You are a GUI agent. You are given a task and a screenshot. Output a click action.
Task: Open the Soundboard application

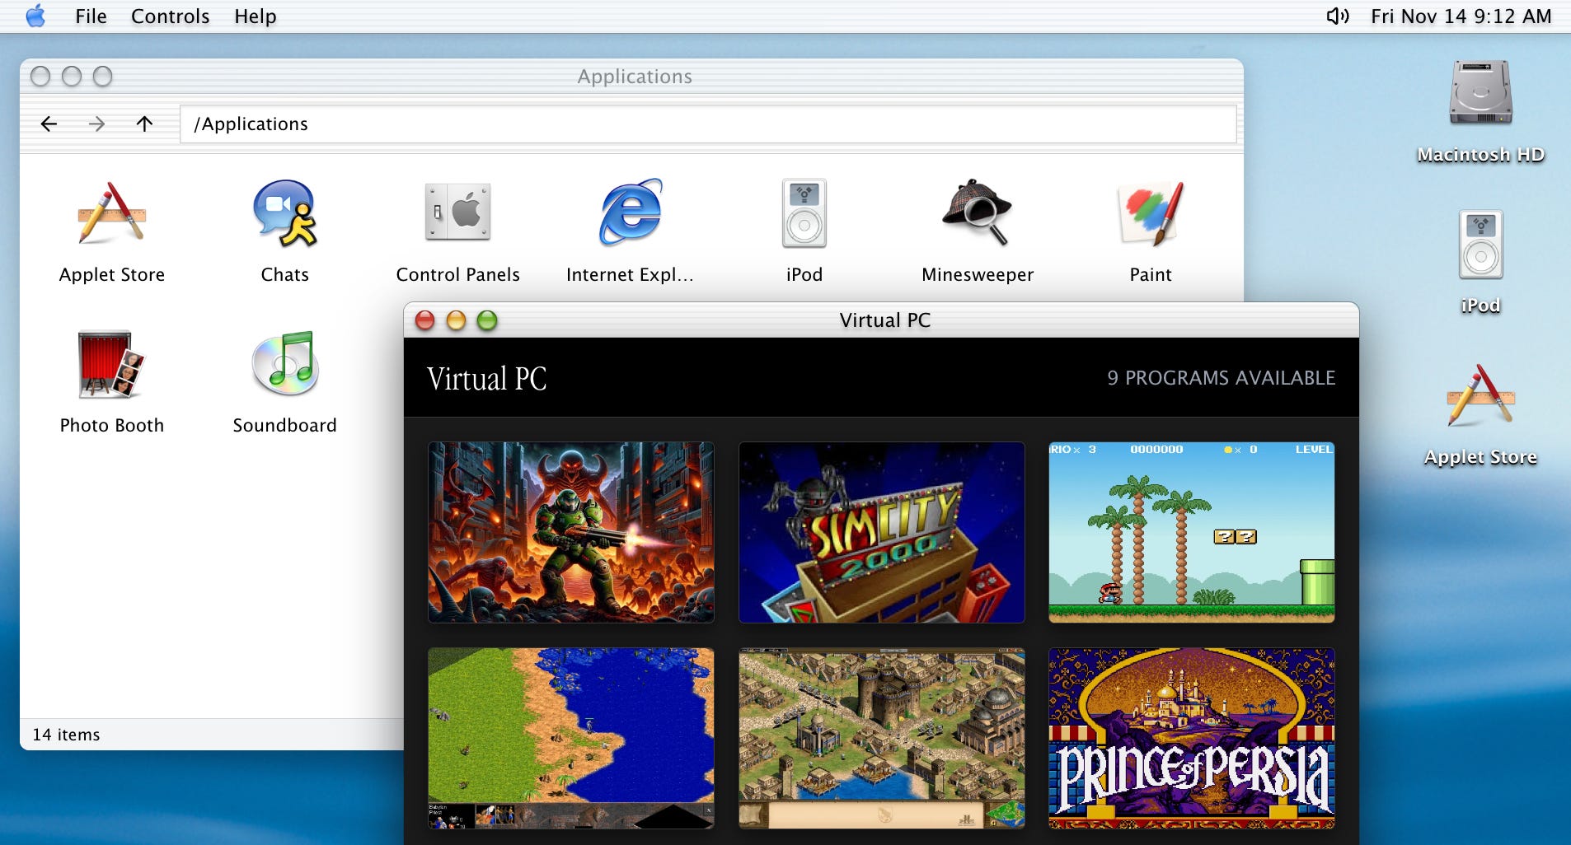pos(284,364)
